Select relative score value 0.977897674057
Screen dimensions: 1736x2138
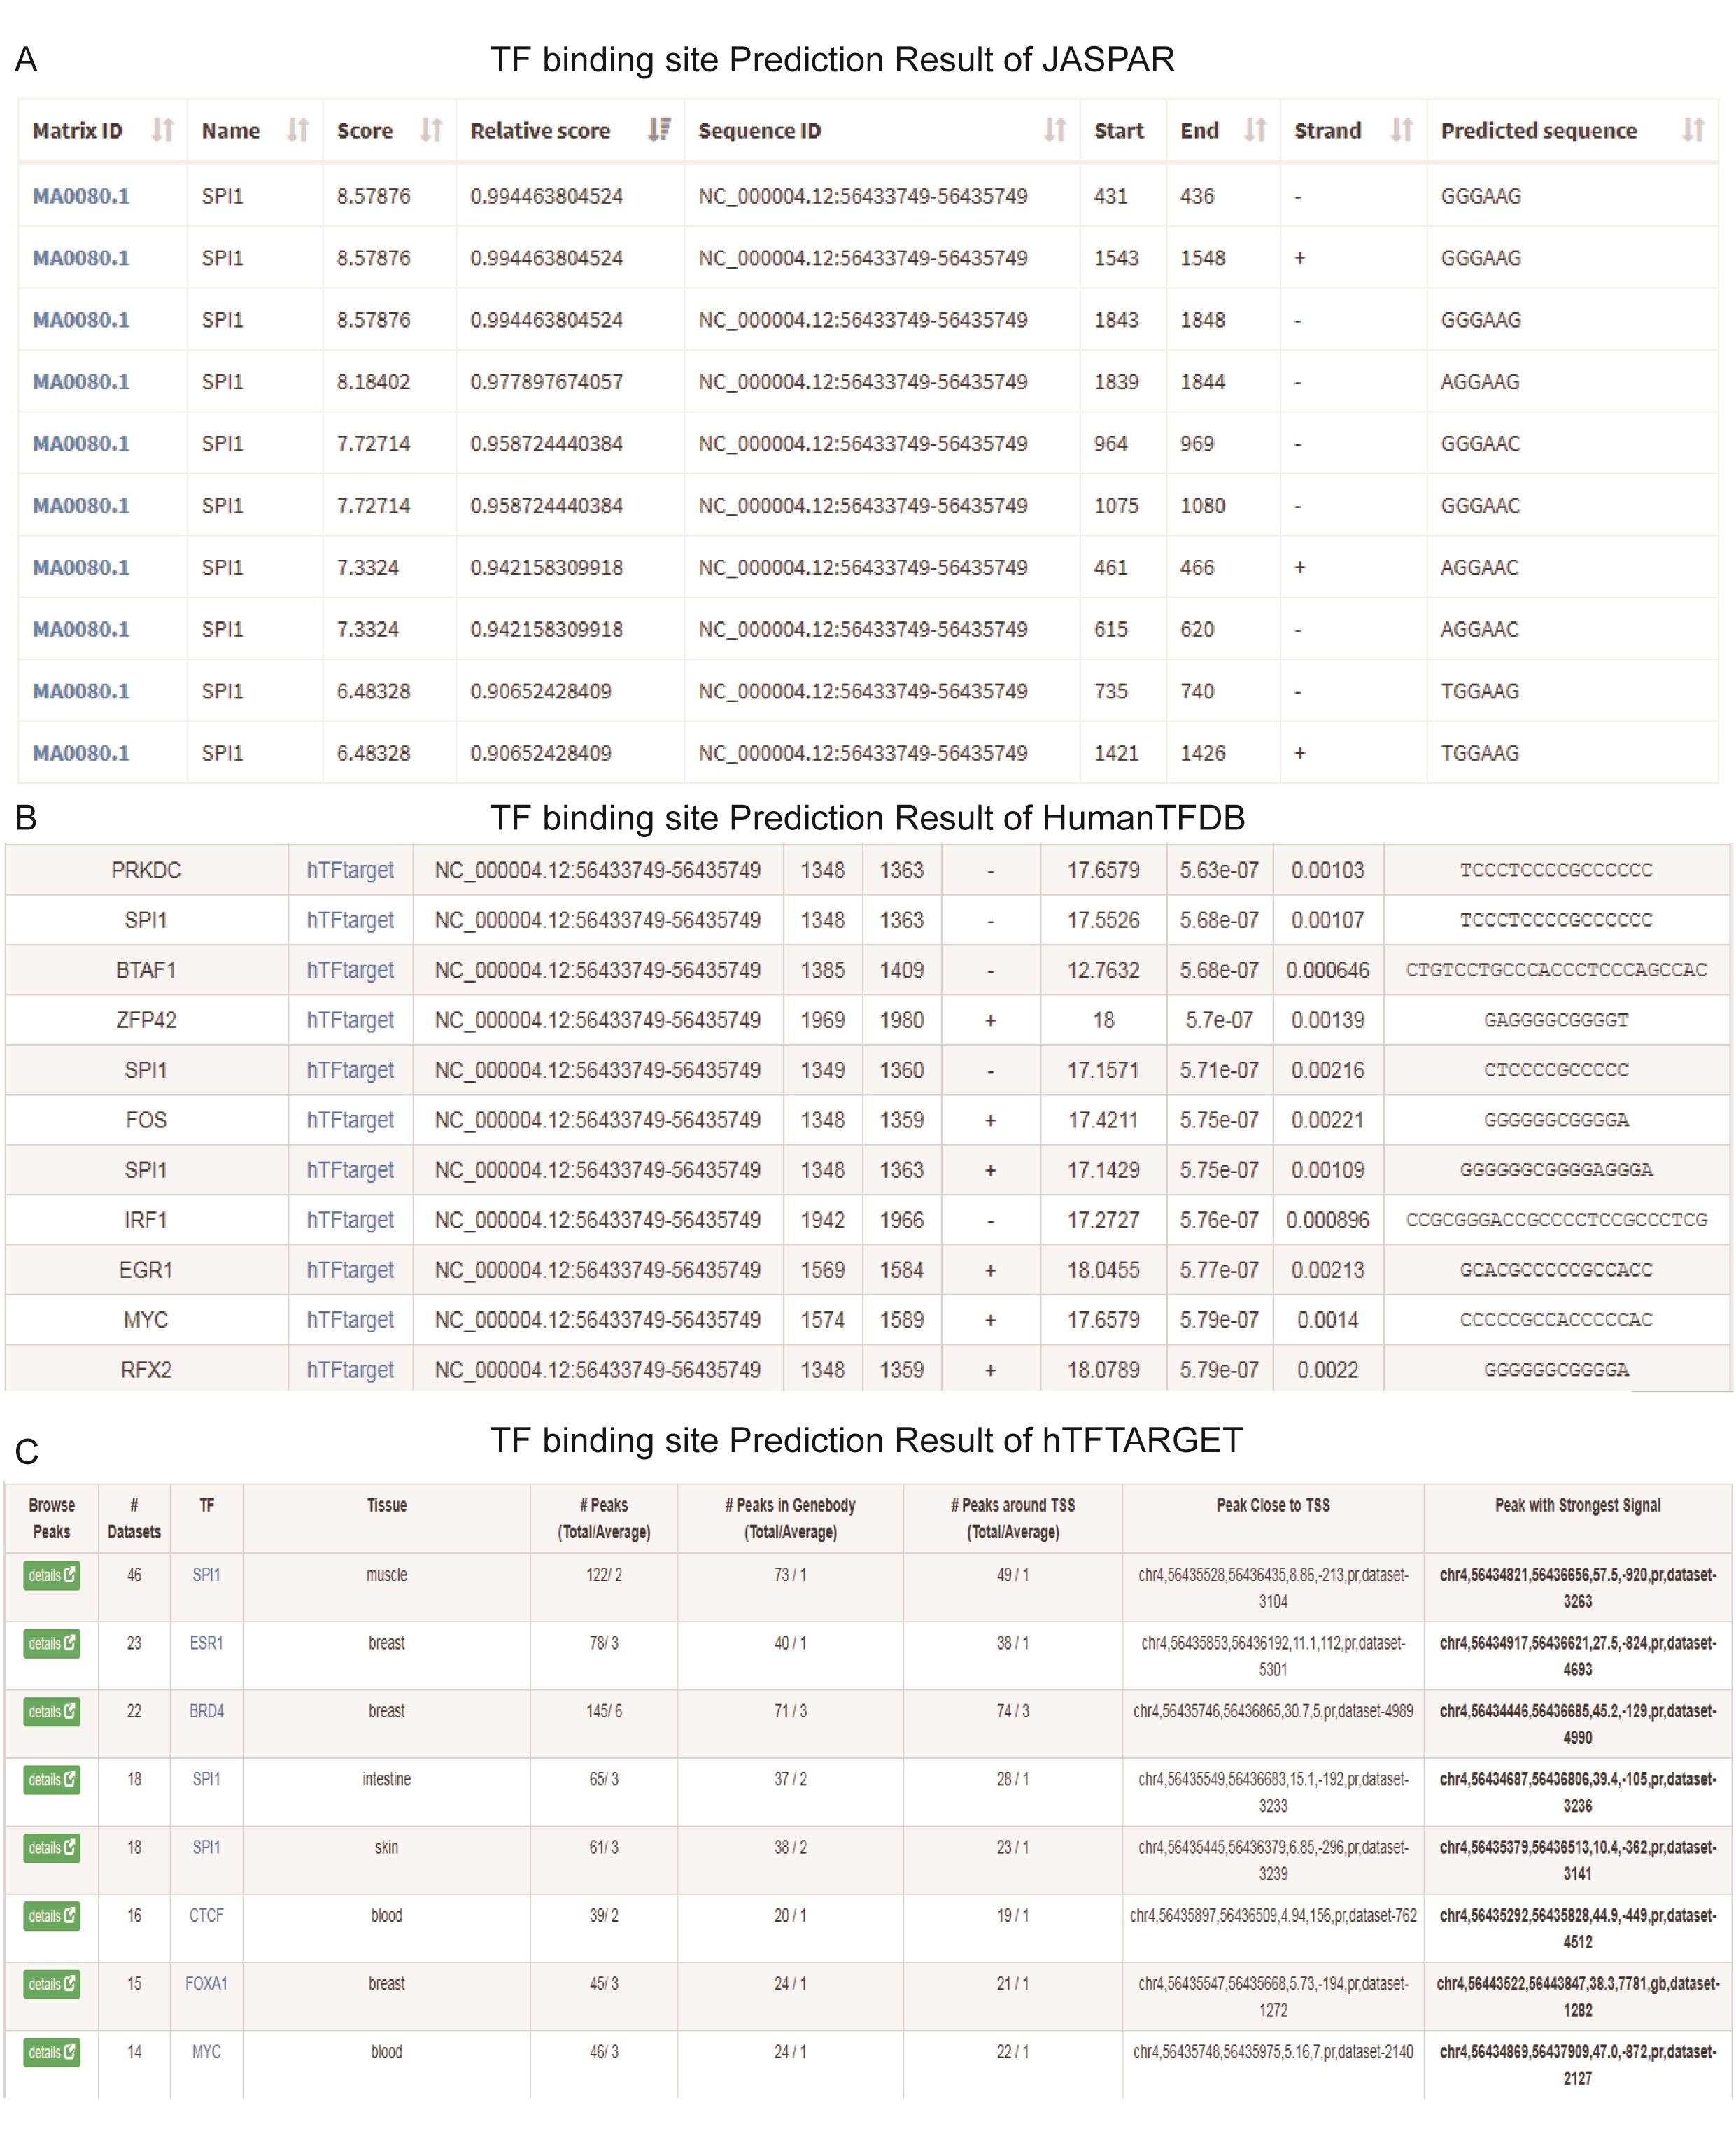[546, 382]
